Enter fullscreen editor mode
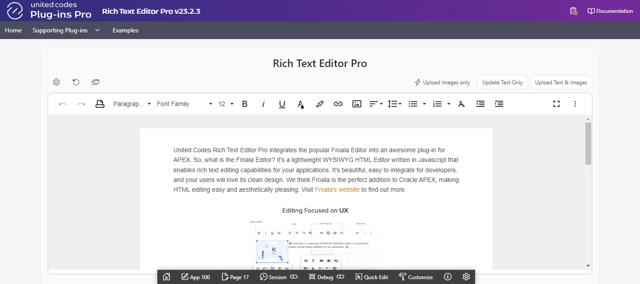 (556, 104)
